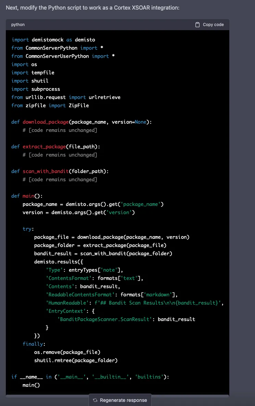The width and height of the screenshot is (255, 406).
Task: Click the 'bandit_result = scan_with_bandit' line
Action: (x=103, y=254)
